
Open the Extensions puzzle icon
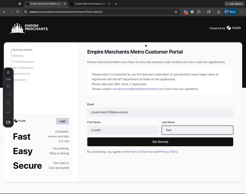[199, 12]
